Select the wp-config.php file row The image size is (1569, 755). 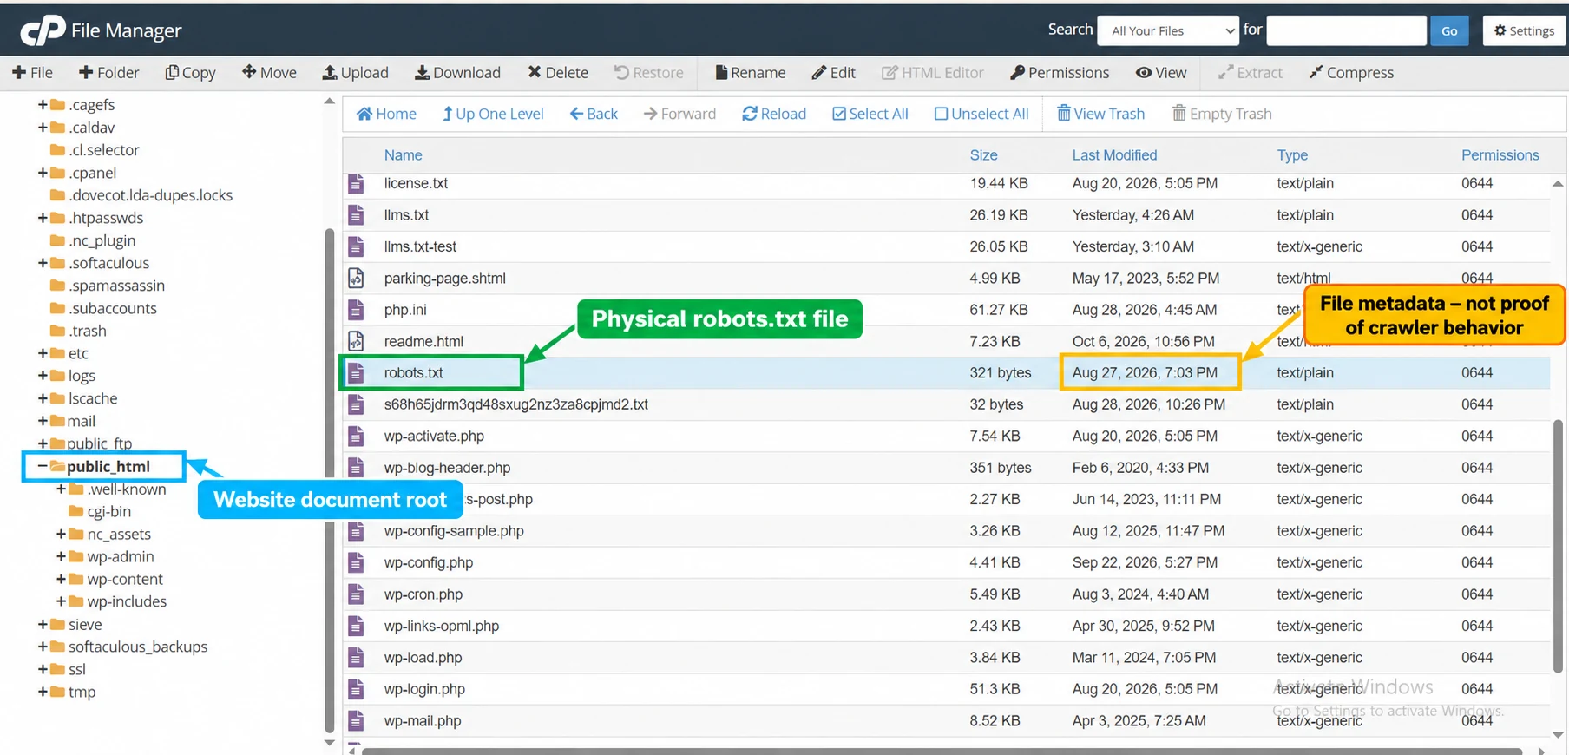click(947, 562)
